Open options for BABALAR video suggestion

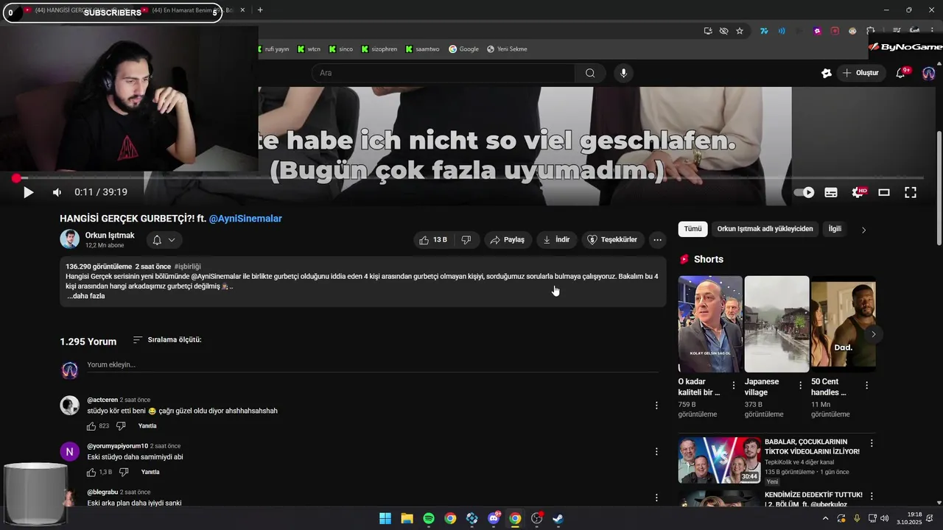[872, 443]
